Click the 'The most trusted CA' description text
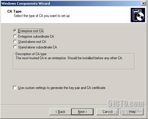This screenshot has height=119, width=148. coord(69,58)
